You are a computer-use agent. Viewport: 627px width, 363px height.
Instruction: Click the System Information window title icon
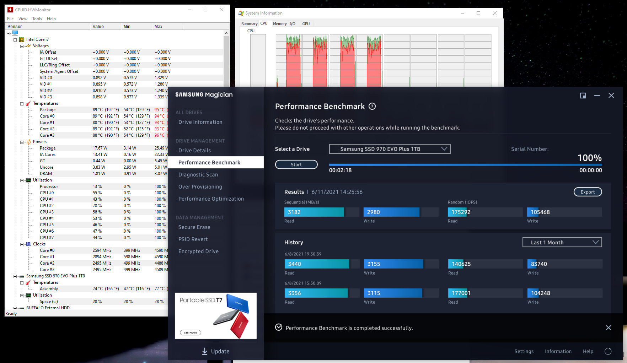tap(241, 13)
